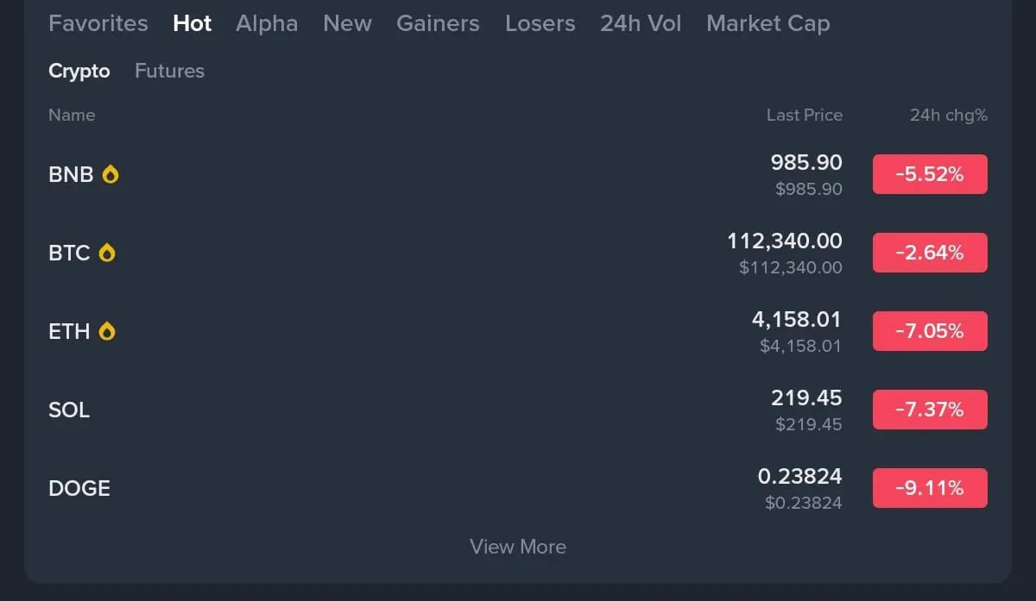Click the ETH -7.05% change badge
1036x601 pixels.
pyautogui.click(x=930, y=331)
